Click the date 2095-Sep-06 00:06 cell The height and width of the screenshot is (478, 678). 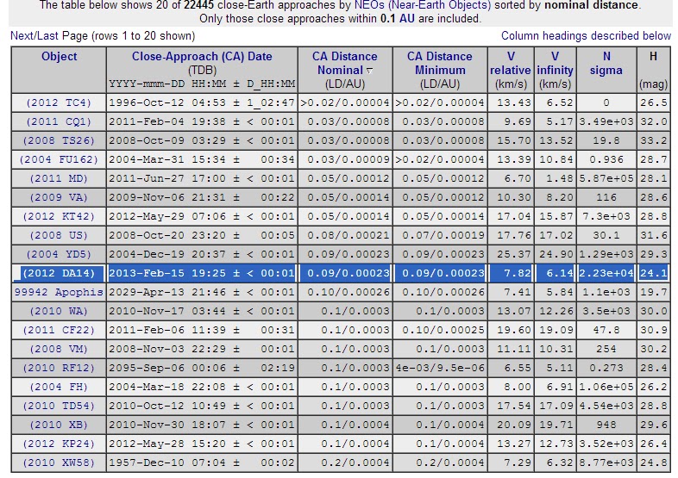tap(202, 368)
